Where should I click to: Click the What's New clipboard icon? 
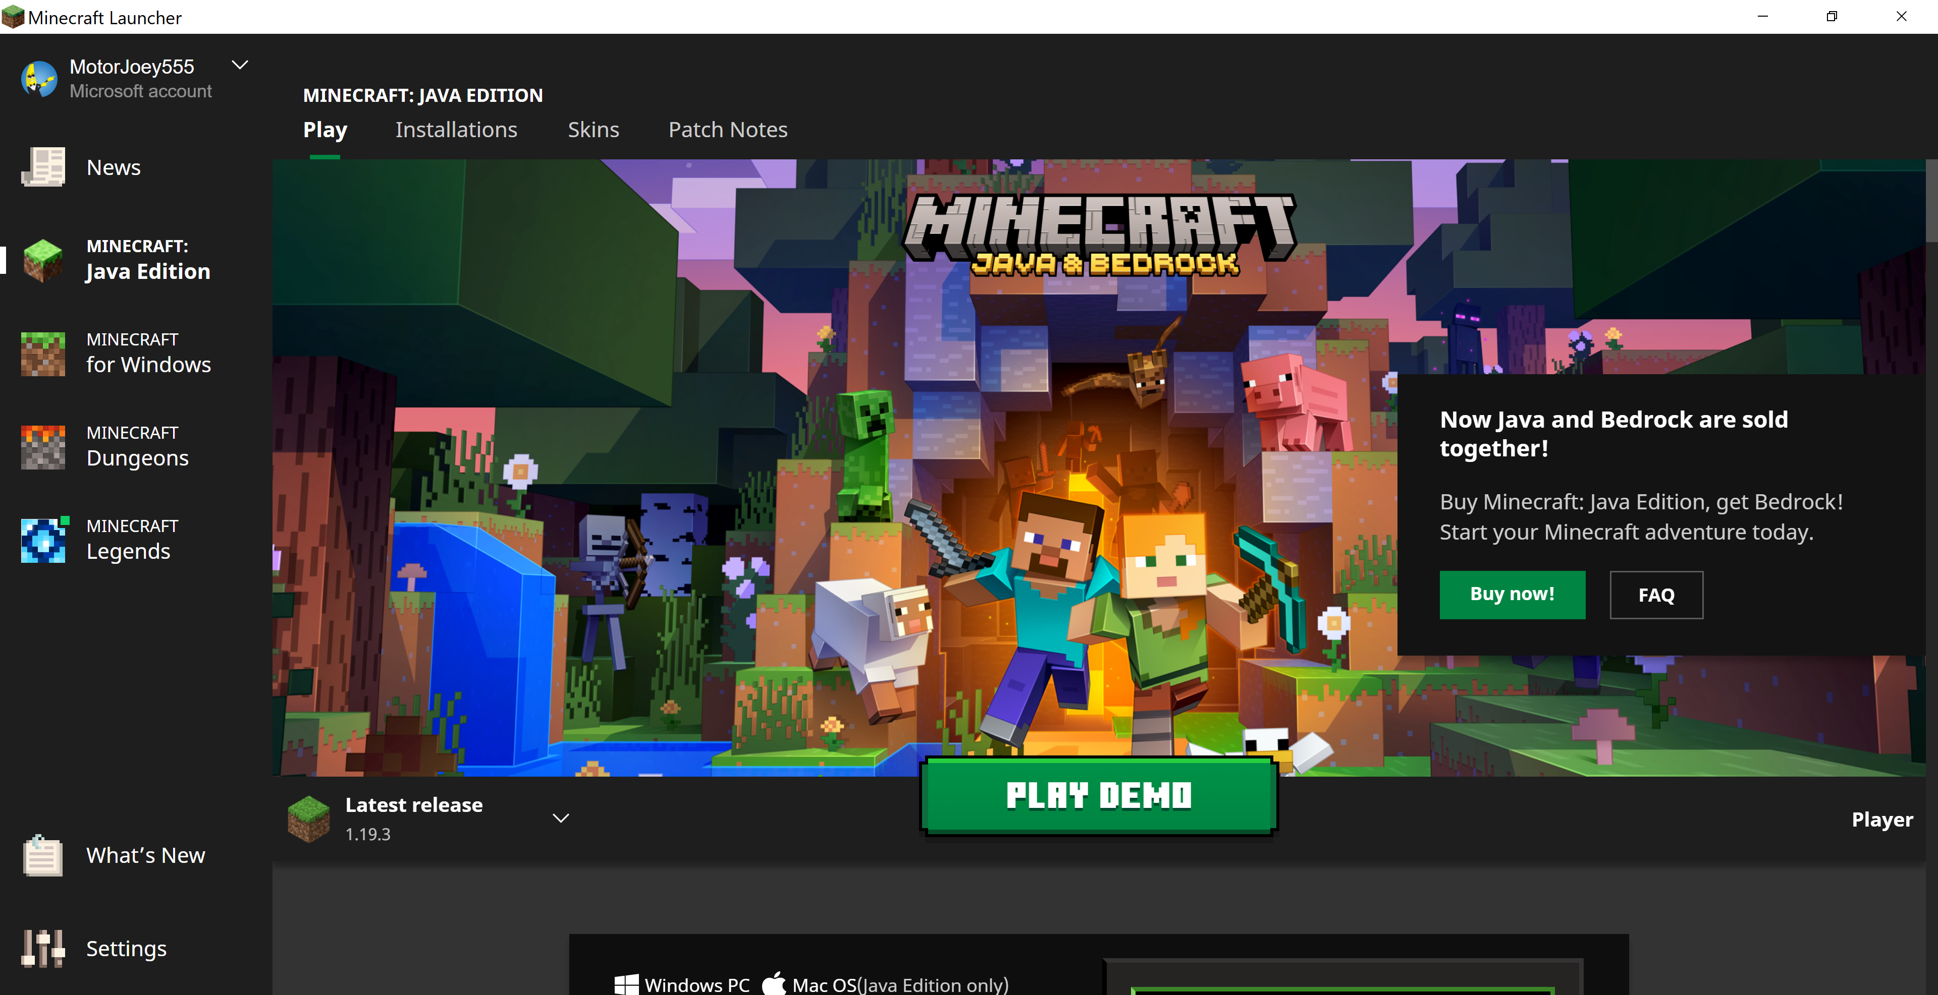pyautogui.click(x=43, y=855)
